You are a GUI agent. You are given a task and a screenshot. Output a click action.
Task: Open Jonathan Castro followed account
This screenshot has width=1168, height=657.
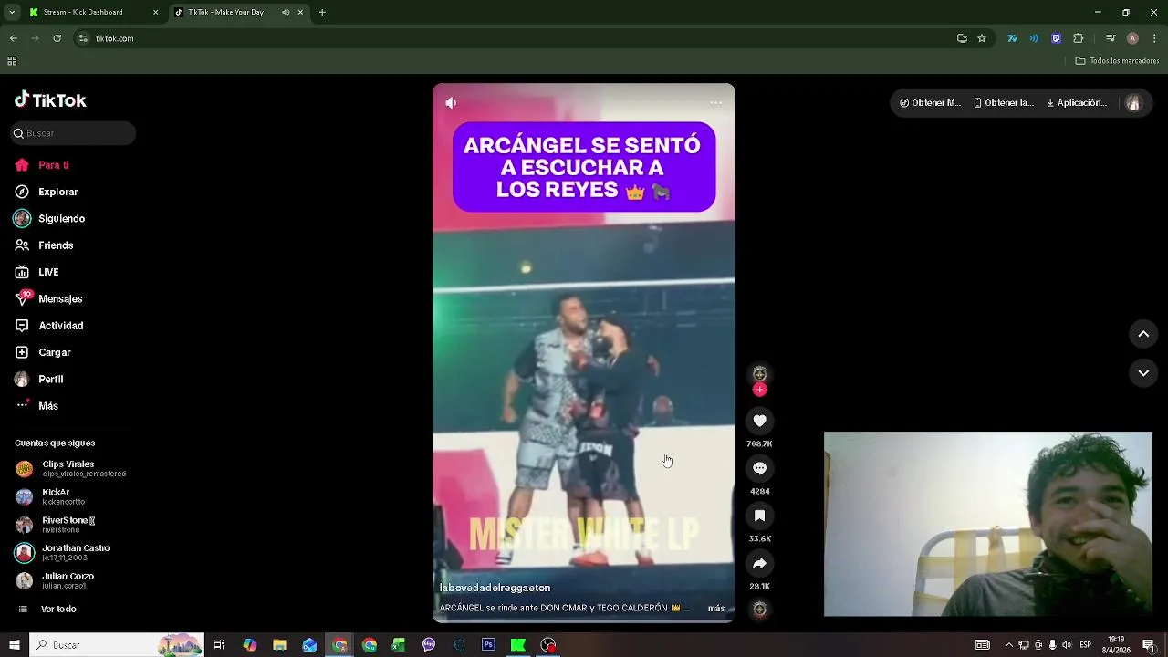click(63, 552)
